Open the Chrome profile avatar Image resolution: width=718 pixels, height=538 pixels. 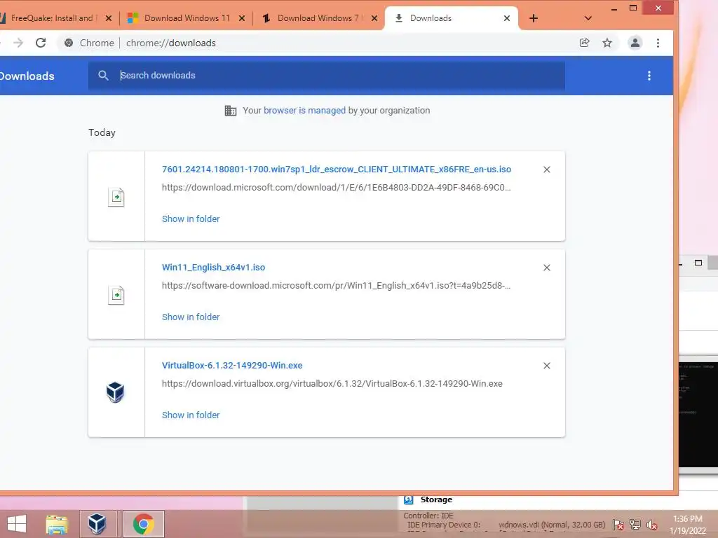[635, 43]
